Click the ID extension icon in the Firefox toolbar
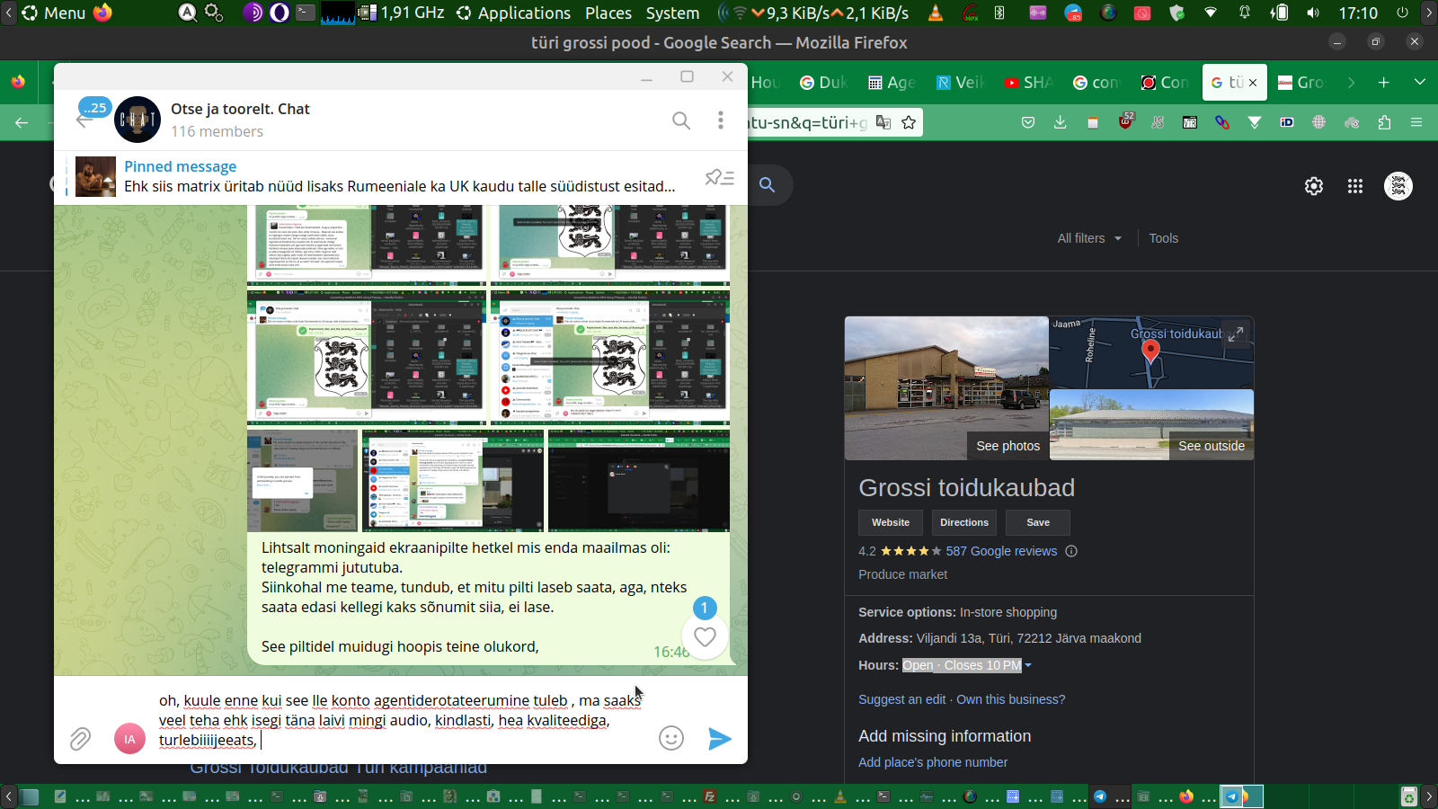 click(1287, 122)
